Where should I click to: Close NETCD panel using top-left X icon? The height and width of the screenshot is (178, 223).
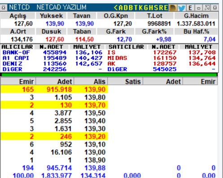pos(4,8)
